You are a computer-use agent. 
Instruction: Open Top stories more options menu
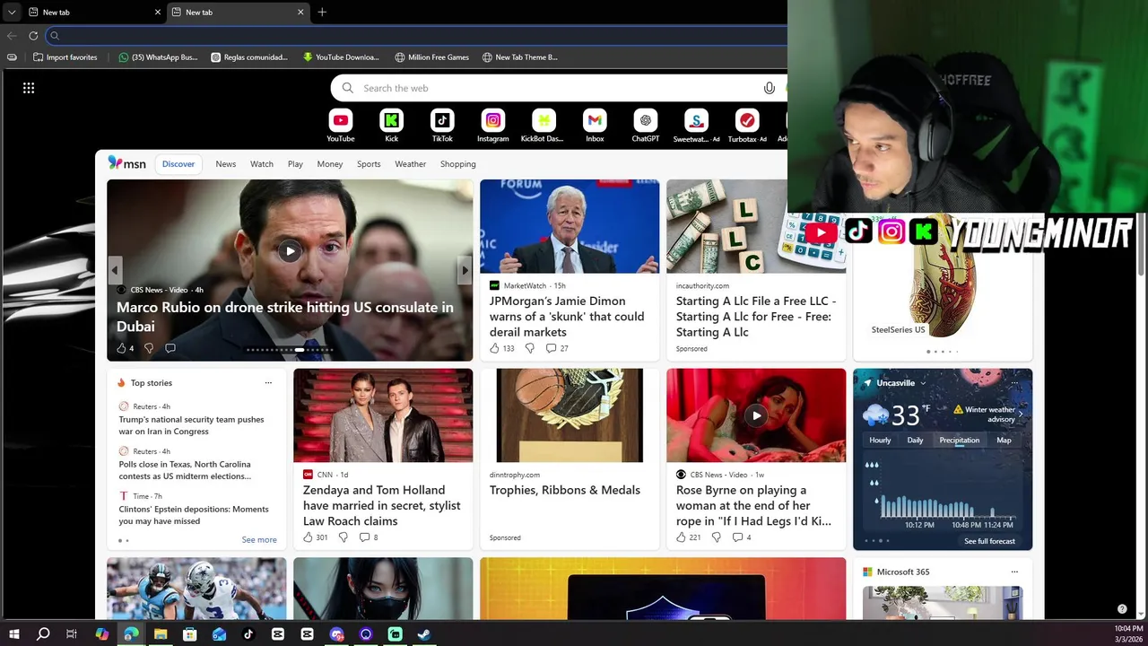tap(268, 383)
